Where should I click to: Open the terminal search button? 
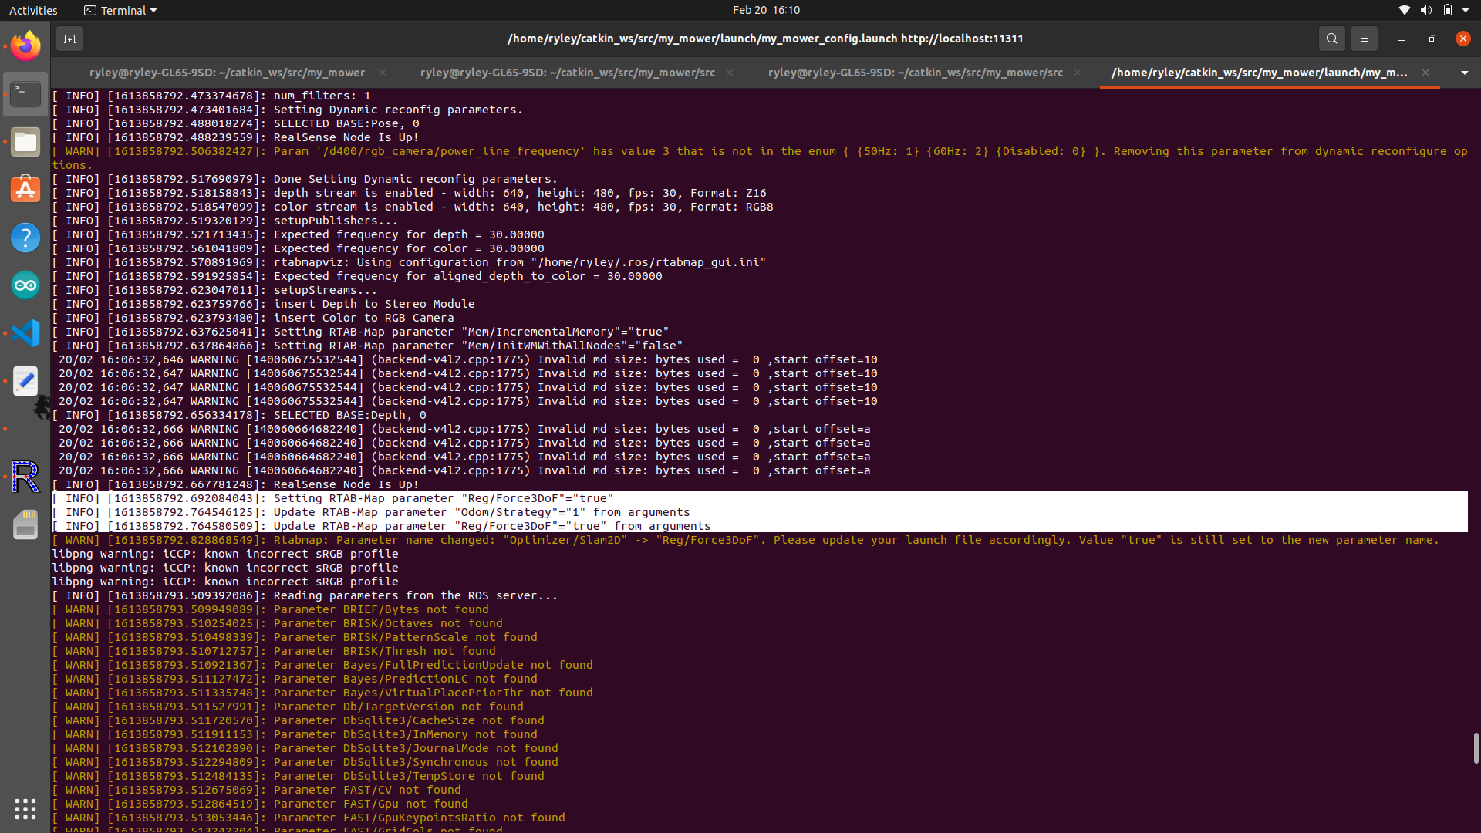[1331, 39]
